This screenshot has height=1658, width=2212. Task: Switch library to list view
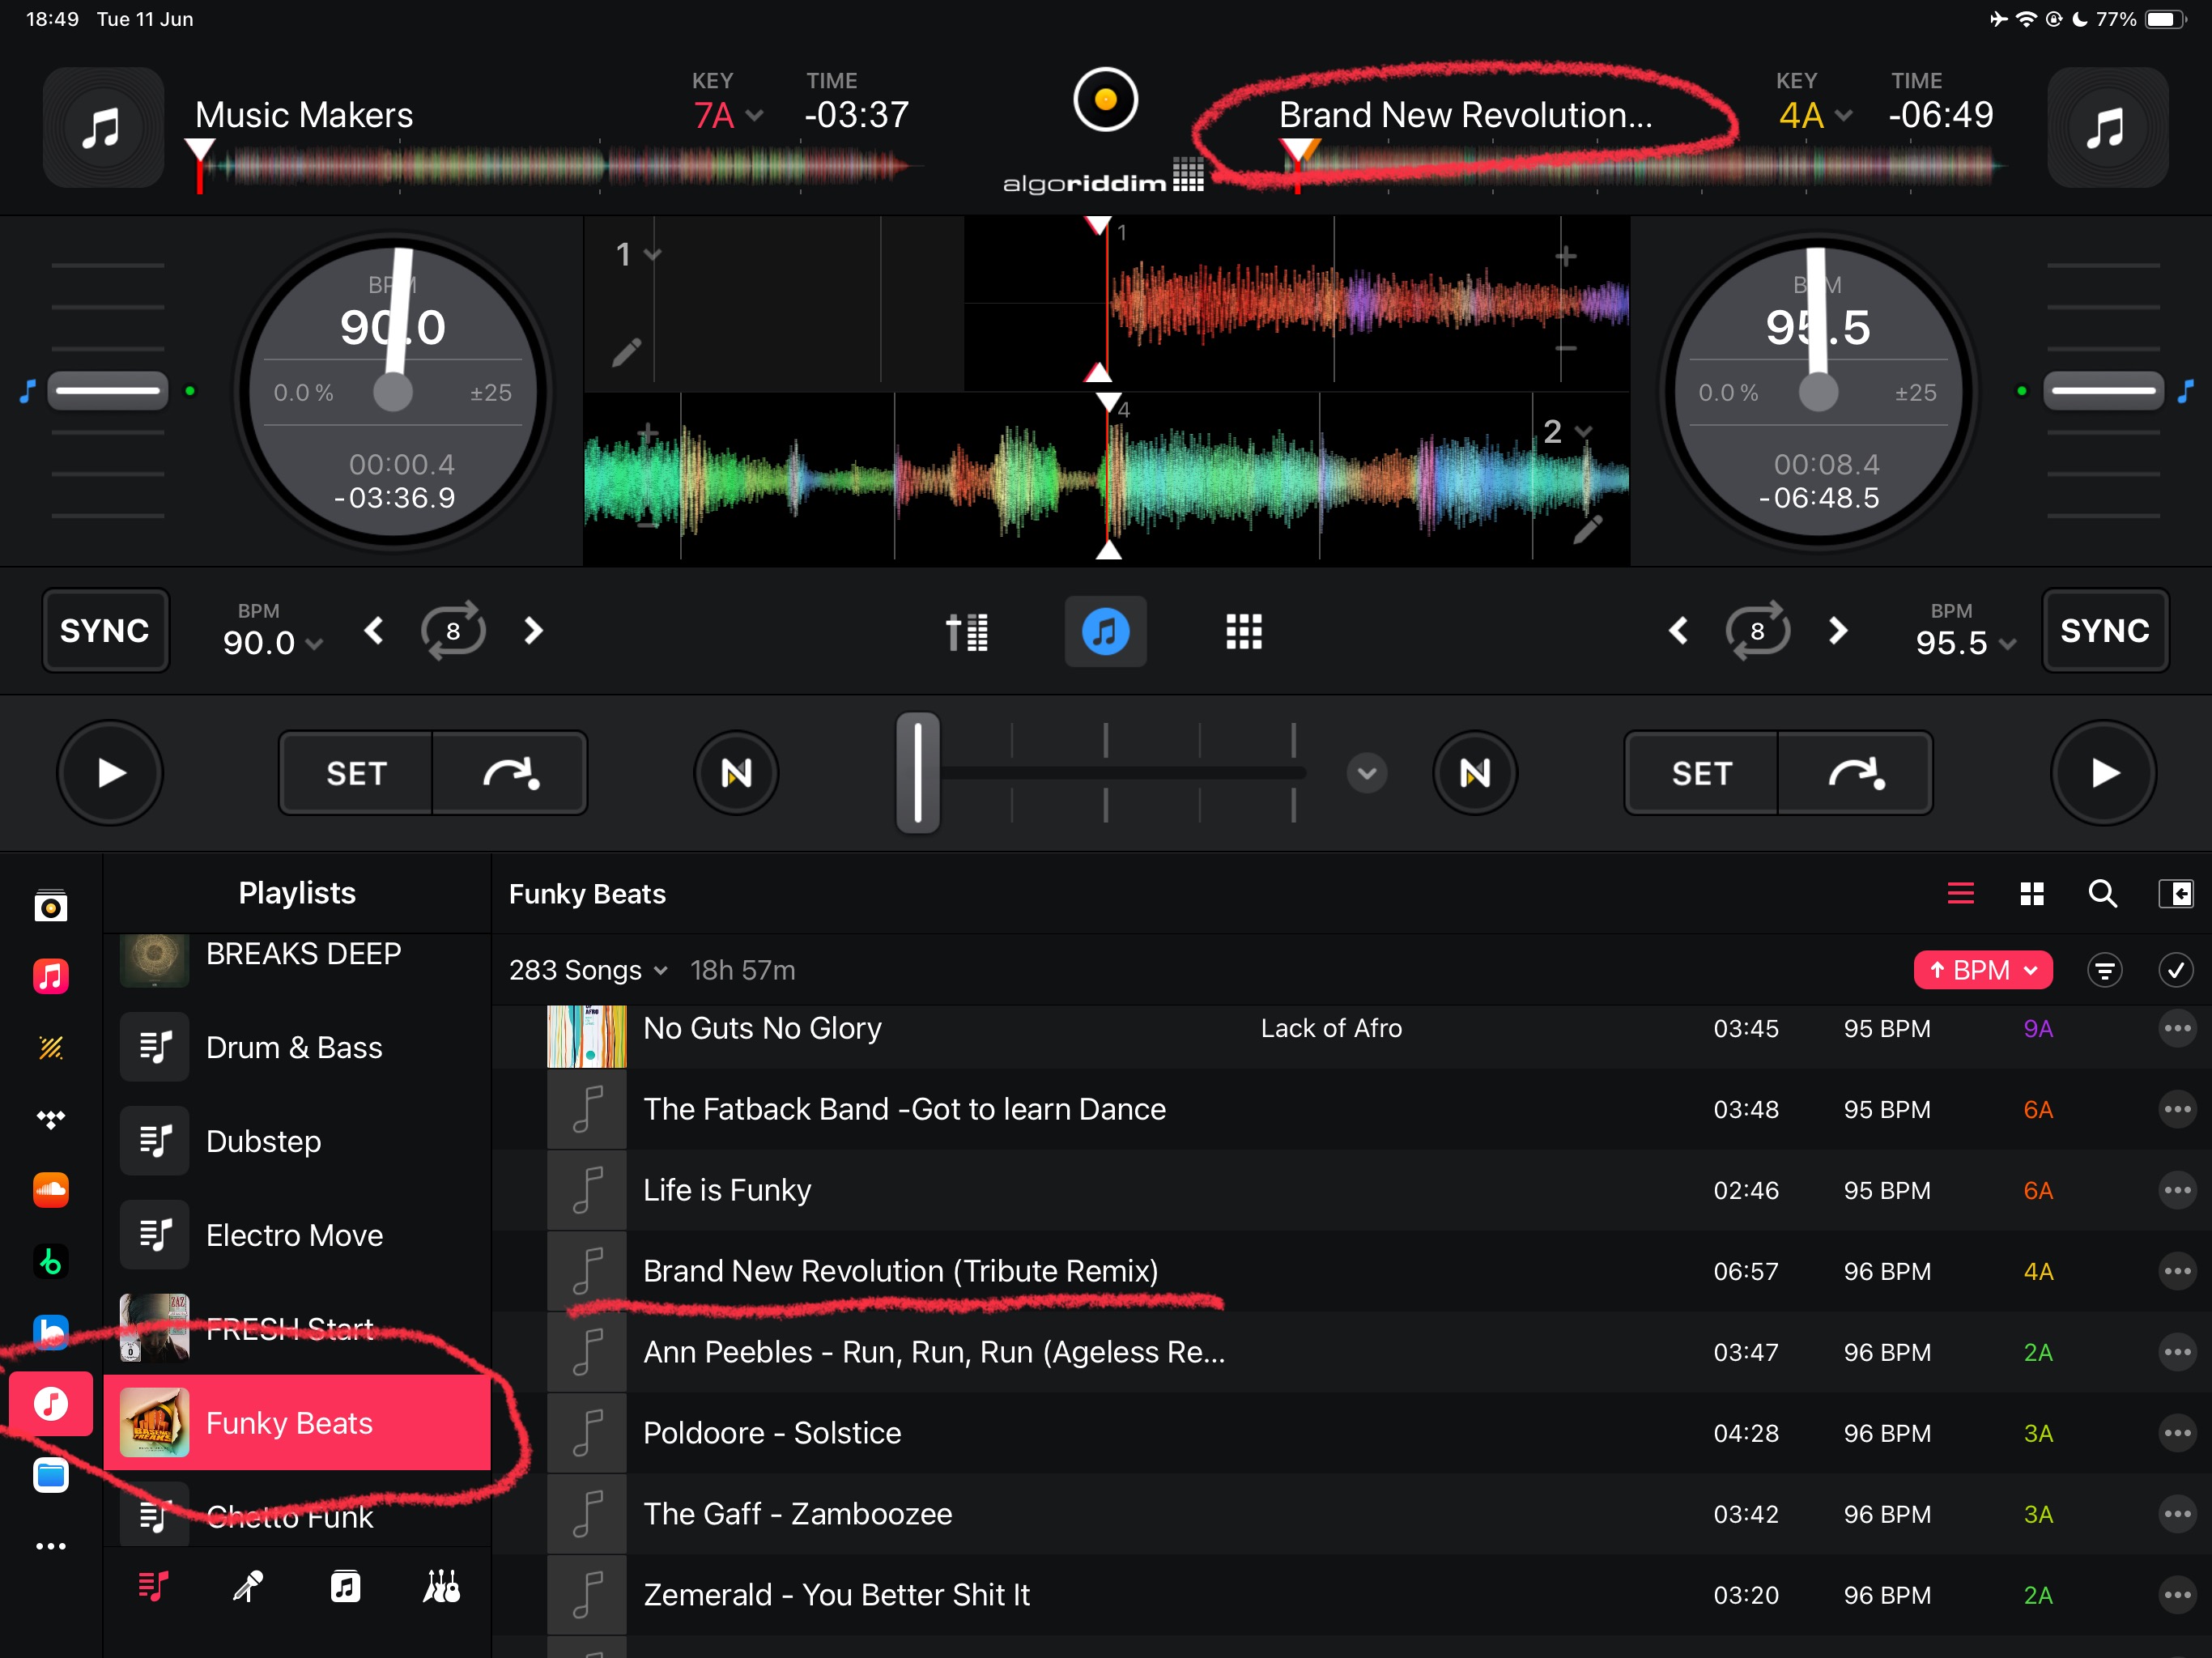[1961, 893]
